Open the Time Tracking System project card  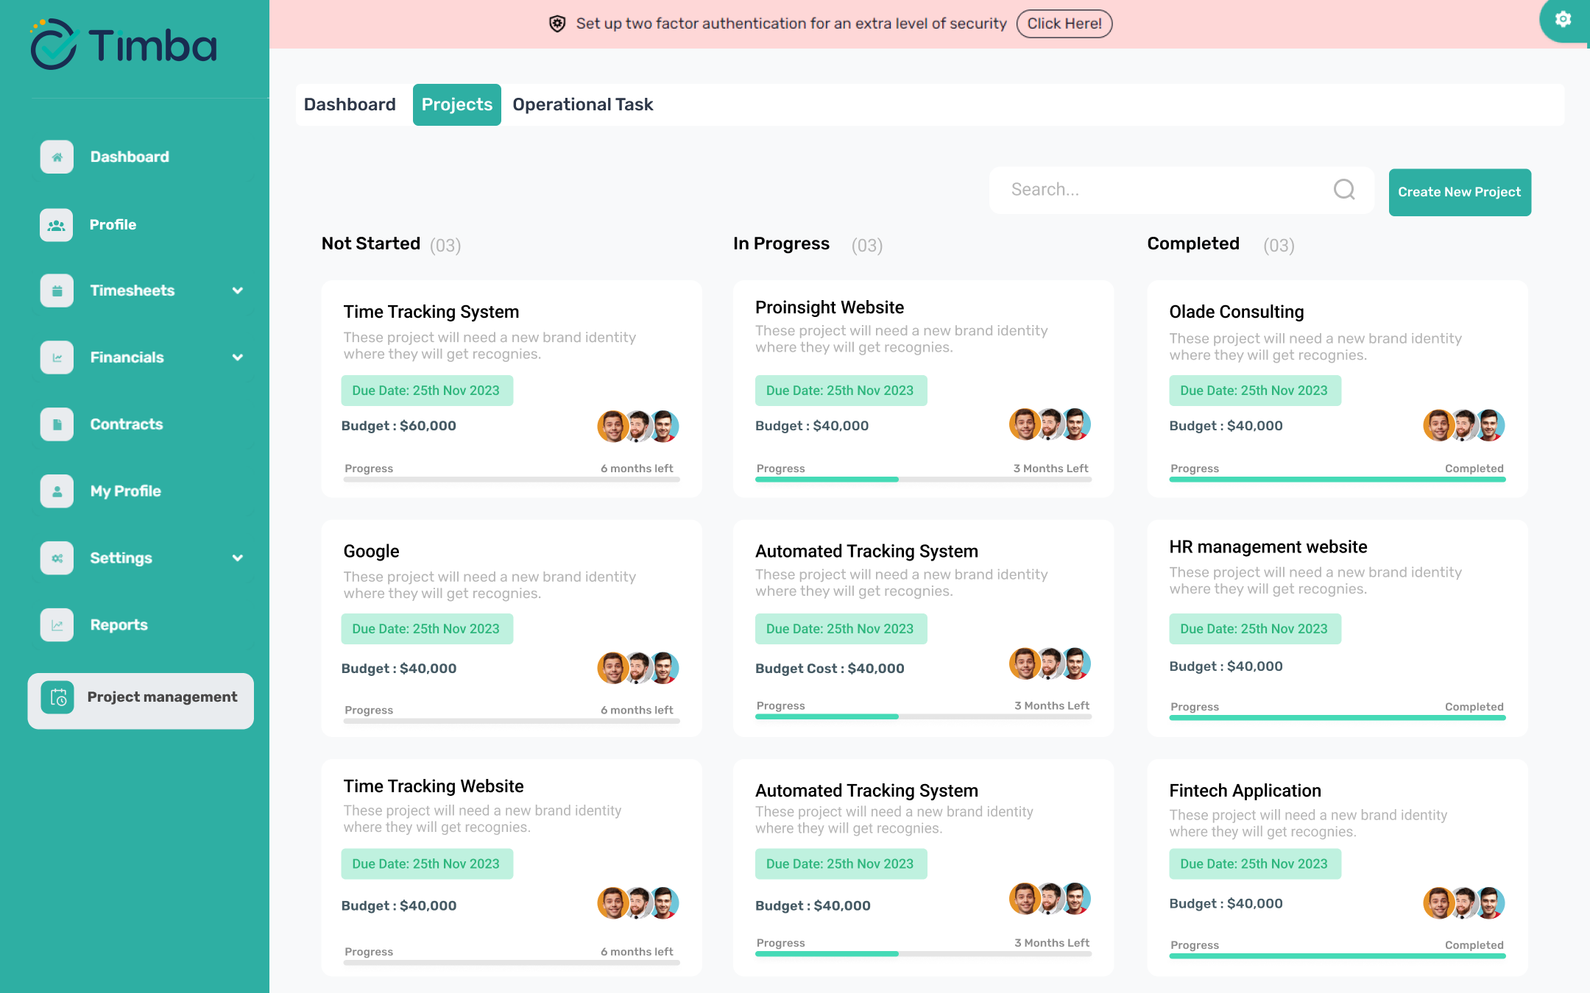pos(431,312)
